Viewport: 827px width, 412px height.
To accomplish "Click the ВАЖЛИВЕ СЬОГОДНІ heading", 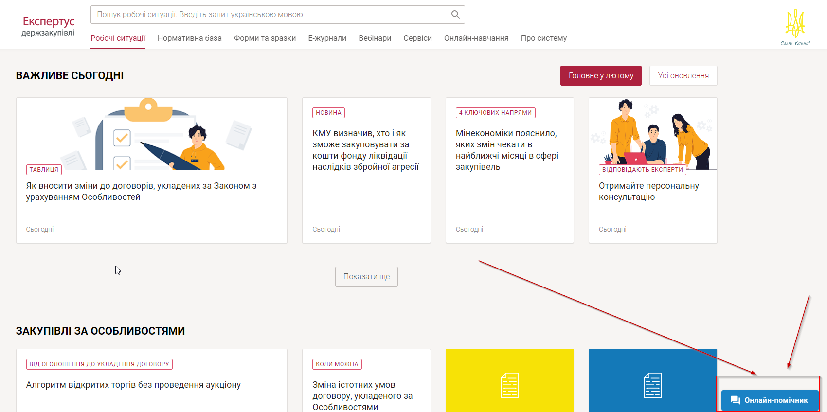I will click(x=70, y=75).
